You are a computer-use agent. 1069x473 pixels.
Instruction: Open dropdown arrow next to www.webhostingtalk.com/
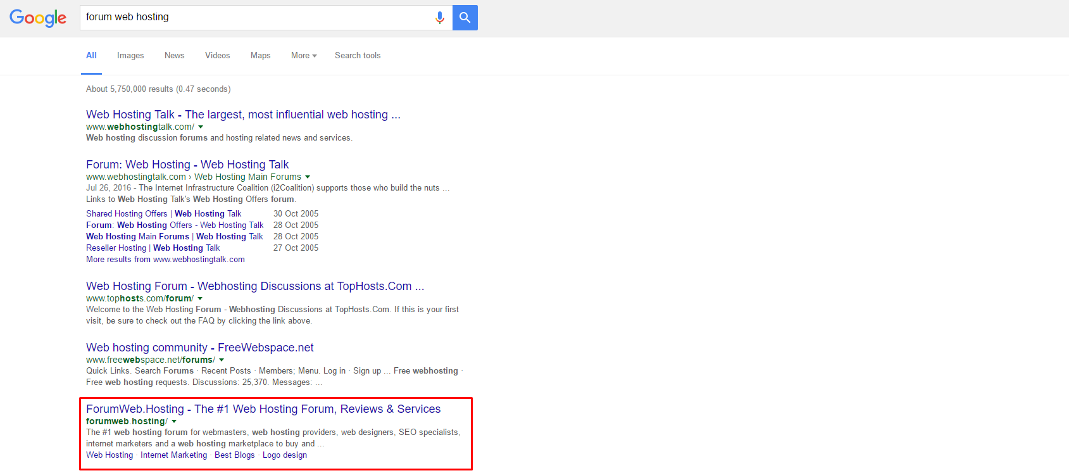[201, 127]
